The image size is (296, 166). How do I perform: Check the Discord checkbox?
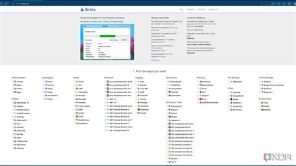click(x=44, y=85)
